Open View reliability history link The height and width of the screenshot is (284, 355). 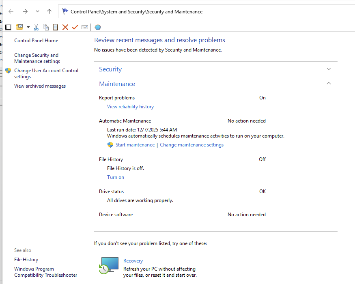(x=130, y=107)
